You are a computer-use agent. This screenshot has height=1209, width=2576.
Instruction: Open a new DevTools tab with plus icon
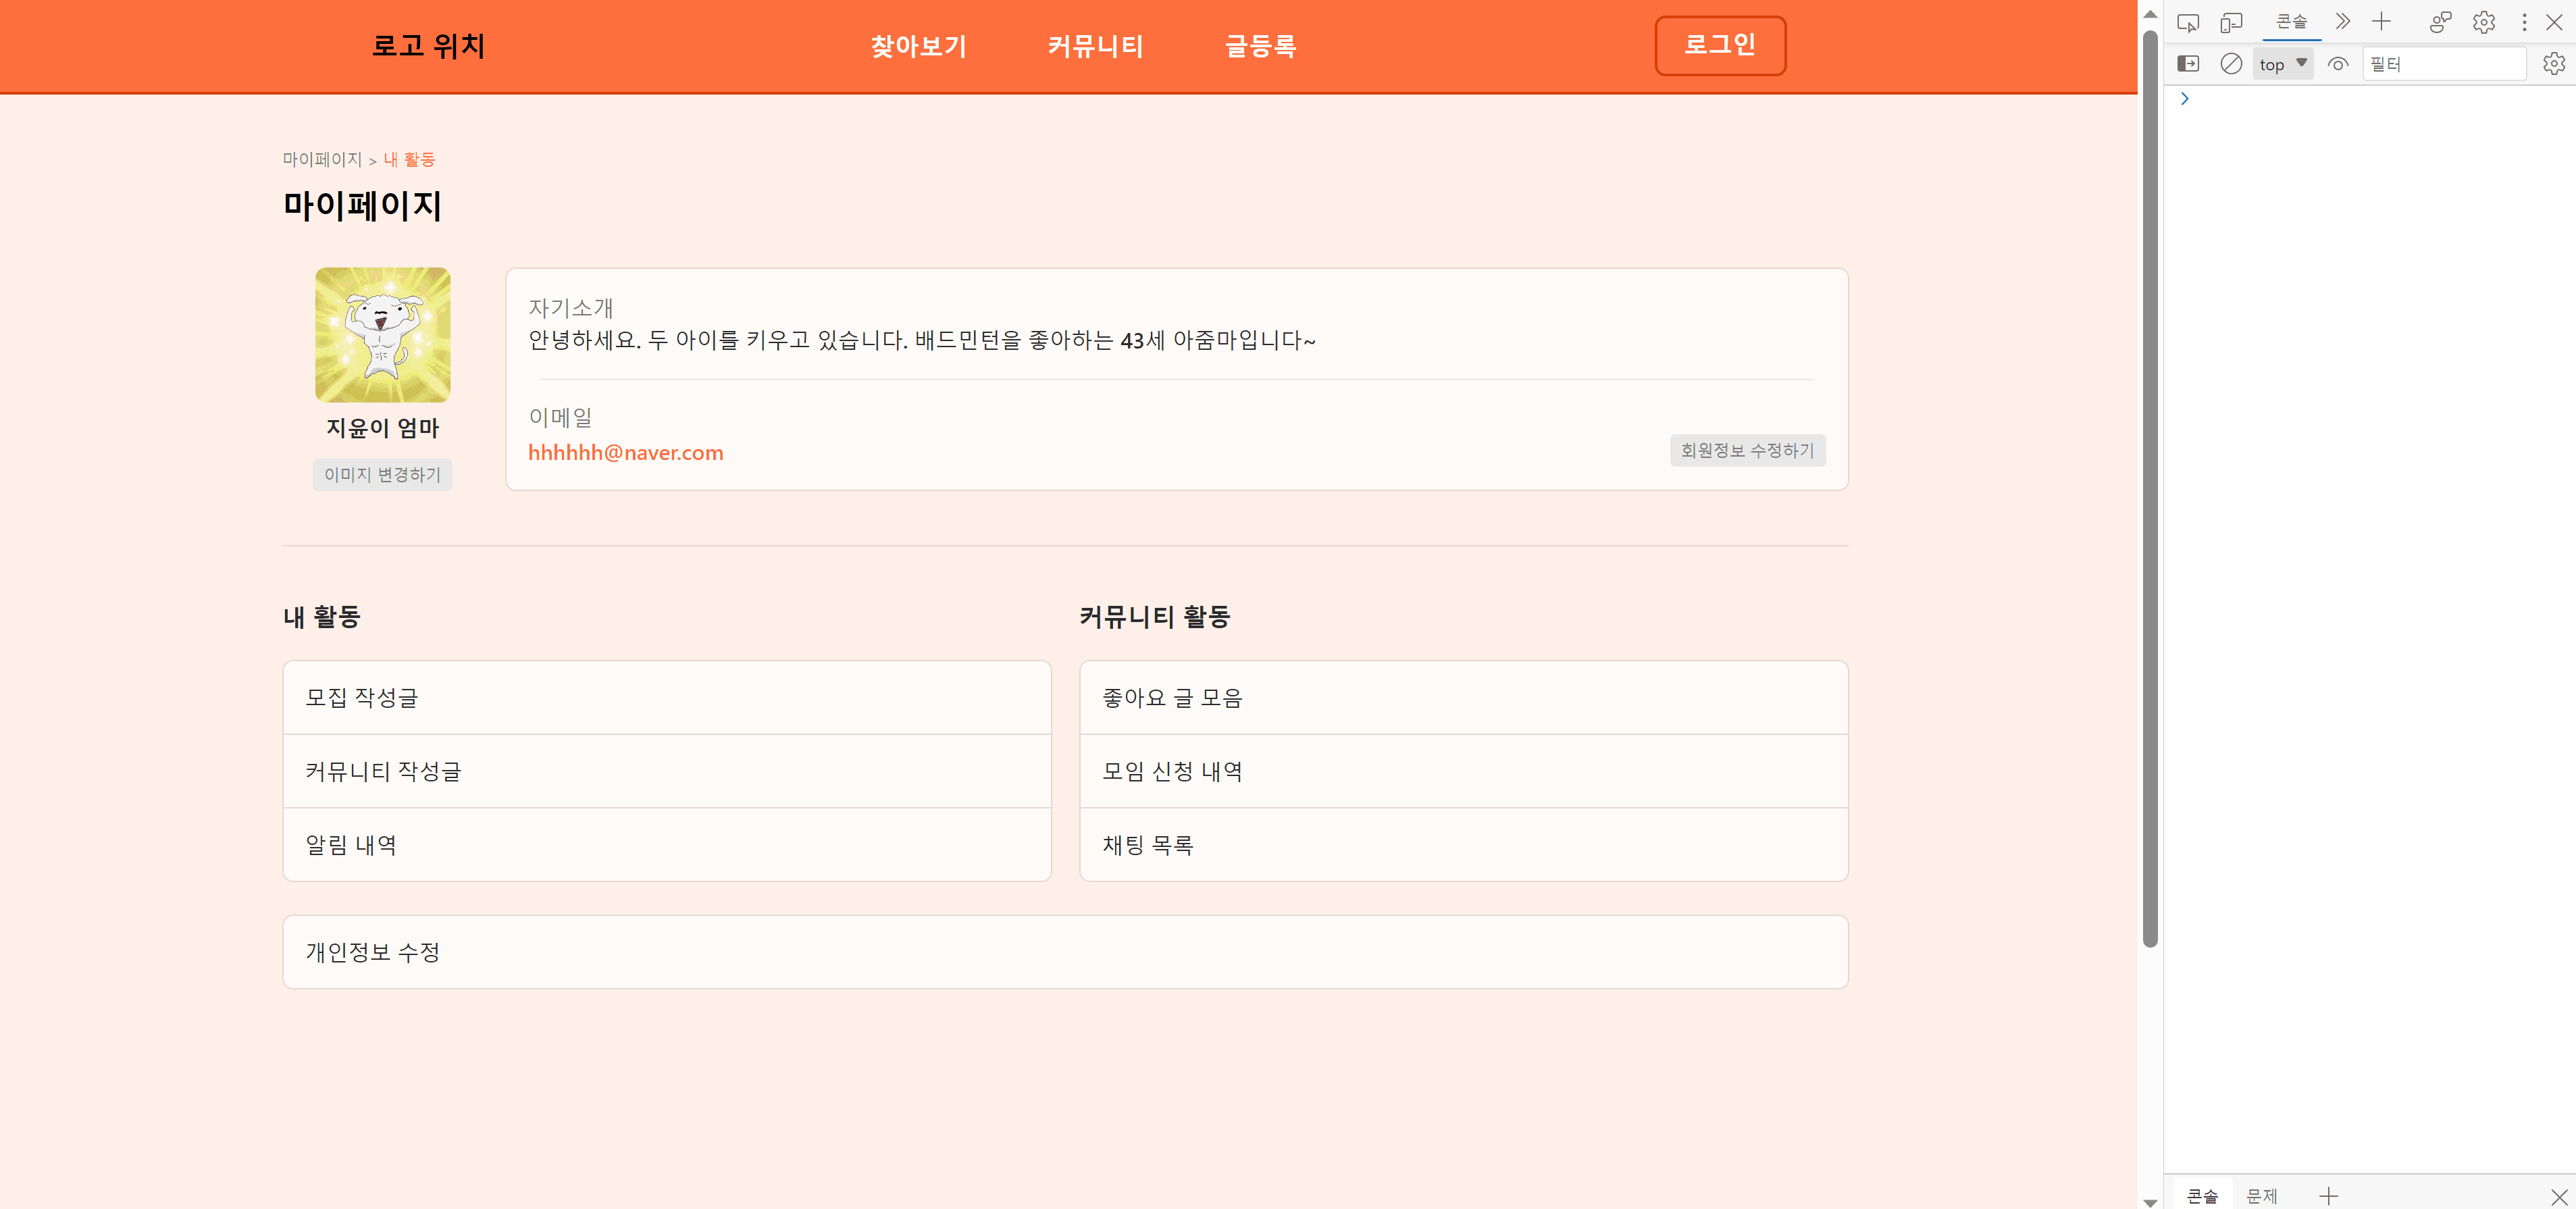click(x=2381, y=21)
